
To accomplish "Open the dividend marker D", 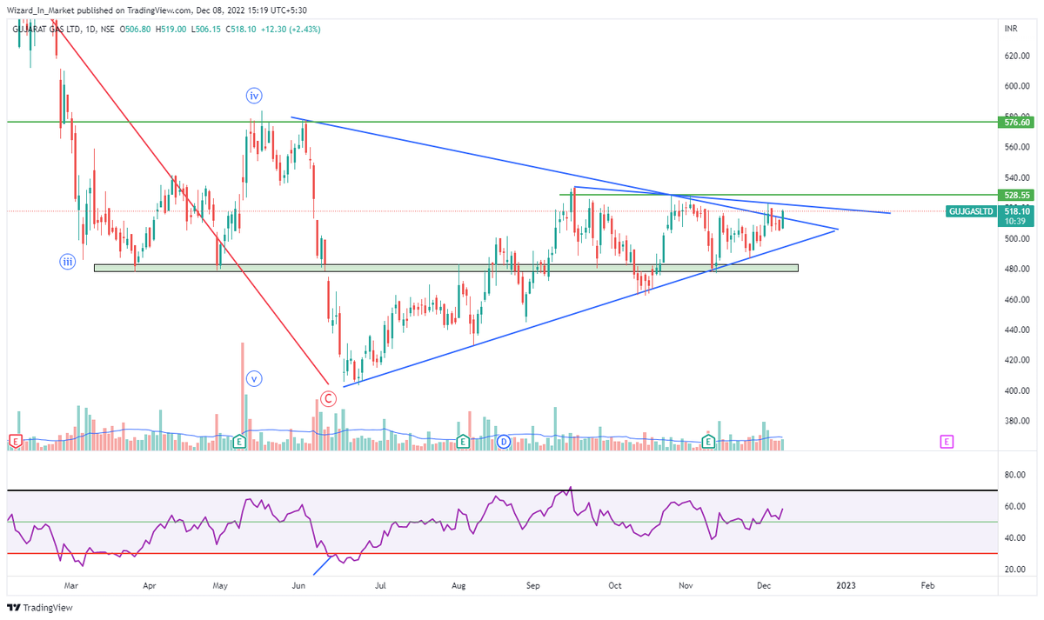I will (504, 442).
